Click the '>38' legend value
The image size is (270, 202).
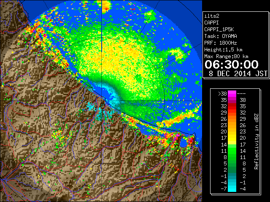(x=222, y=94)
